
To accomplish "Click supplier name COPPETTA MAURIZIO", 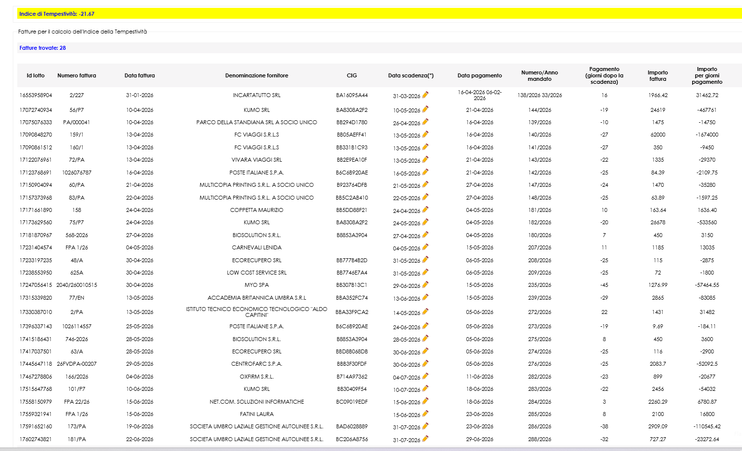I will point(256,210).
